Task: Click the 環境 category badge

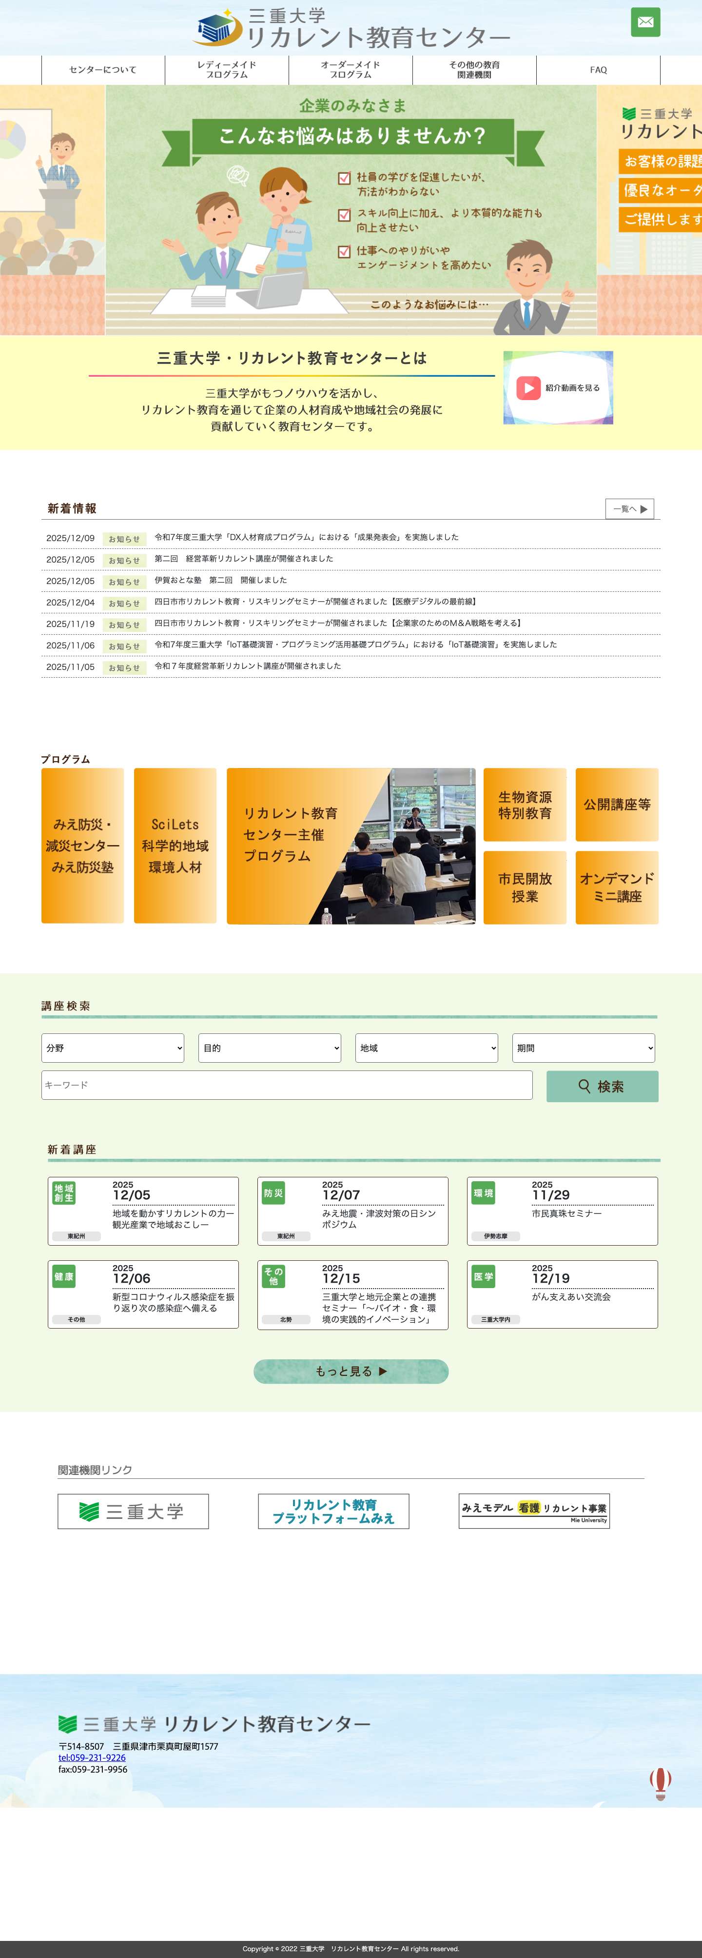Action: tap(483, 1193)
